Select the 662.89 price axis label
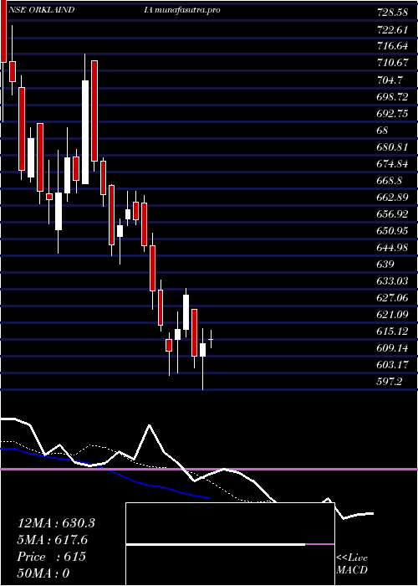Image resolution: width=418 pixels, height=586 pixels. coord(393,198)
